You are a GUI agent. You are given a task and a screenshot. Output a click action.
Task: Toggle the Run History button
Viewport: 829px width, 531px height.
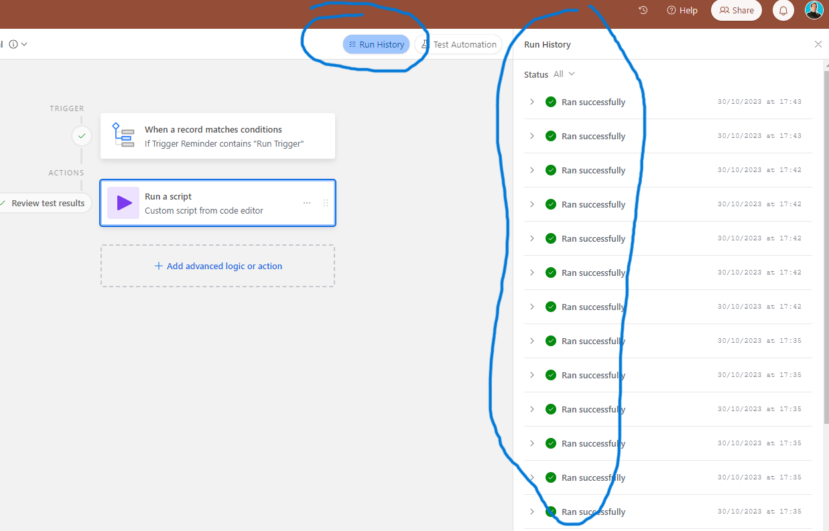pyautogui.click(x=377, y=44)
